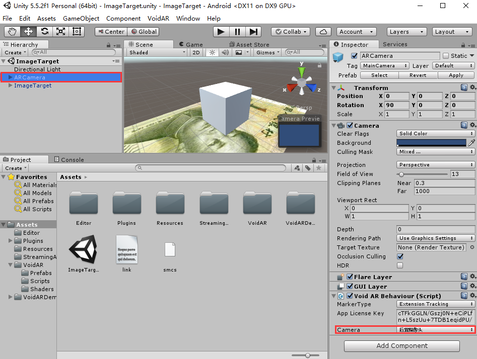Select the ImageTarget scene asset icon
The width and height of the screenshot is (477, 359).
pos(84,249)
